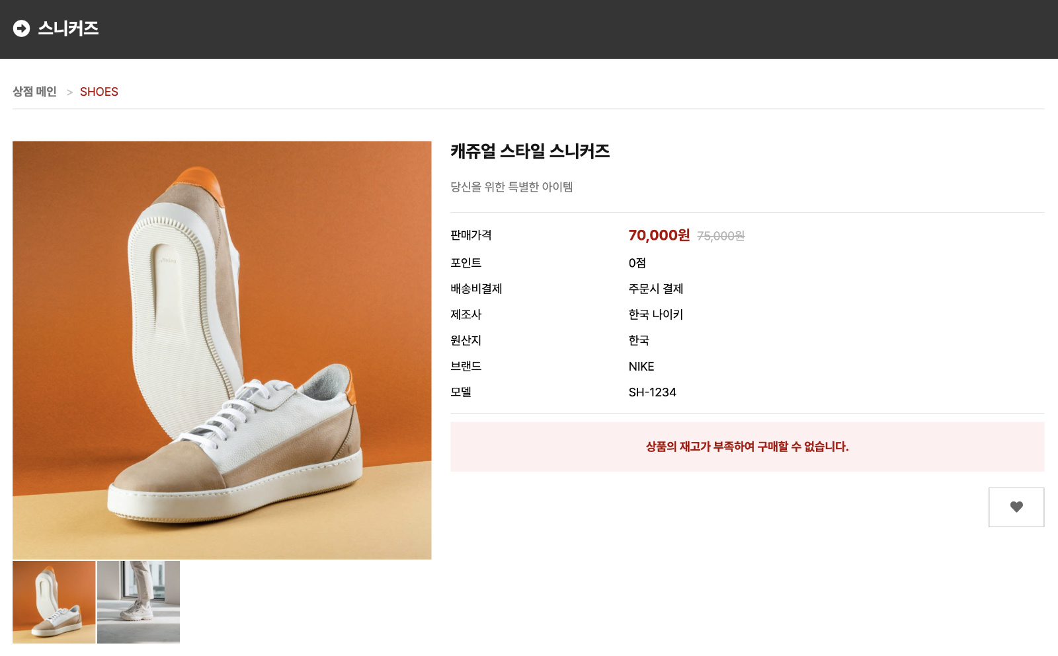The image size is (1058, 656).
Task: Click the out-of-stock notice banner
Action: tap(747, 447)
